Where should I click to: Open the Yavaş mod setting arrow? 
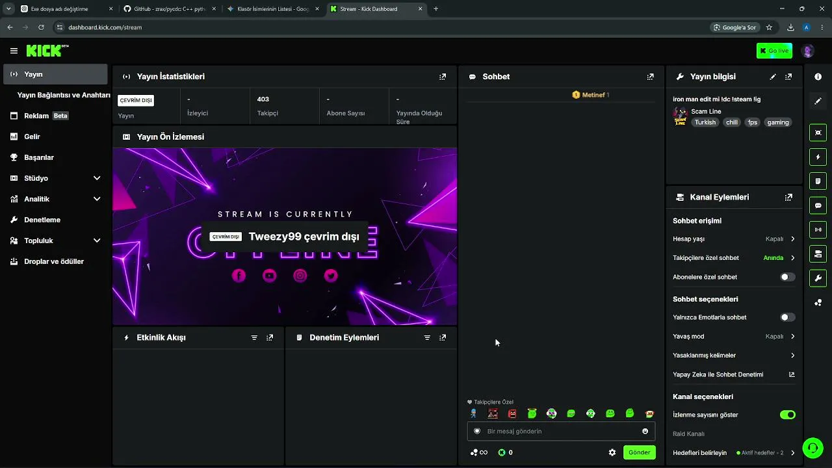792,337
